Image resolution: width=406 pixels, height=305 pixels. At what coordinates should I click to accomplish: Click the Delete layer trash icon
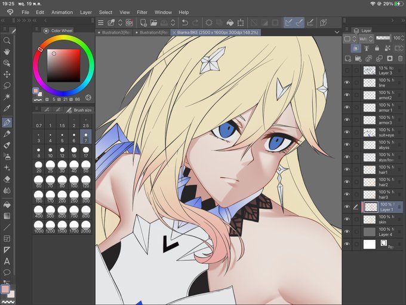[x=400, y=59]
